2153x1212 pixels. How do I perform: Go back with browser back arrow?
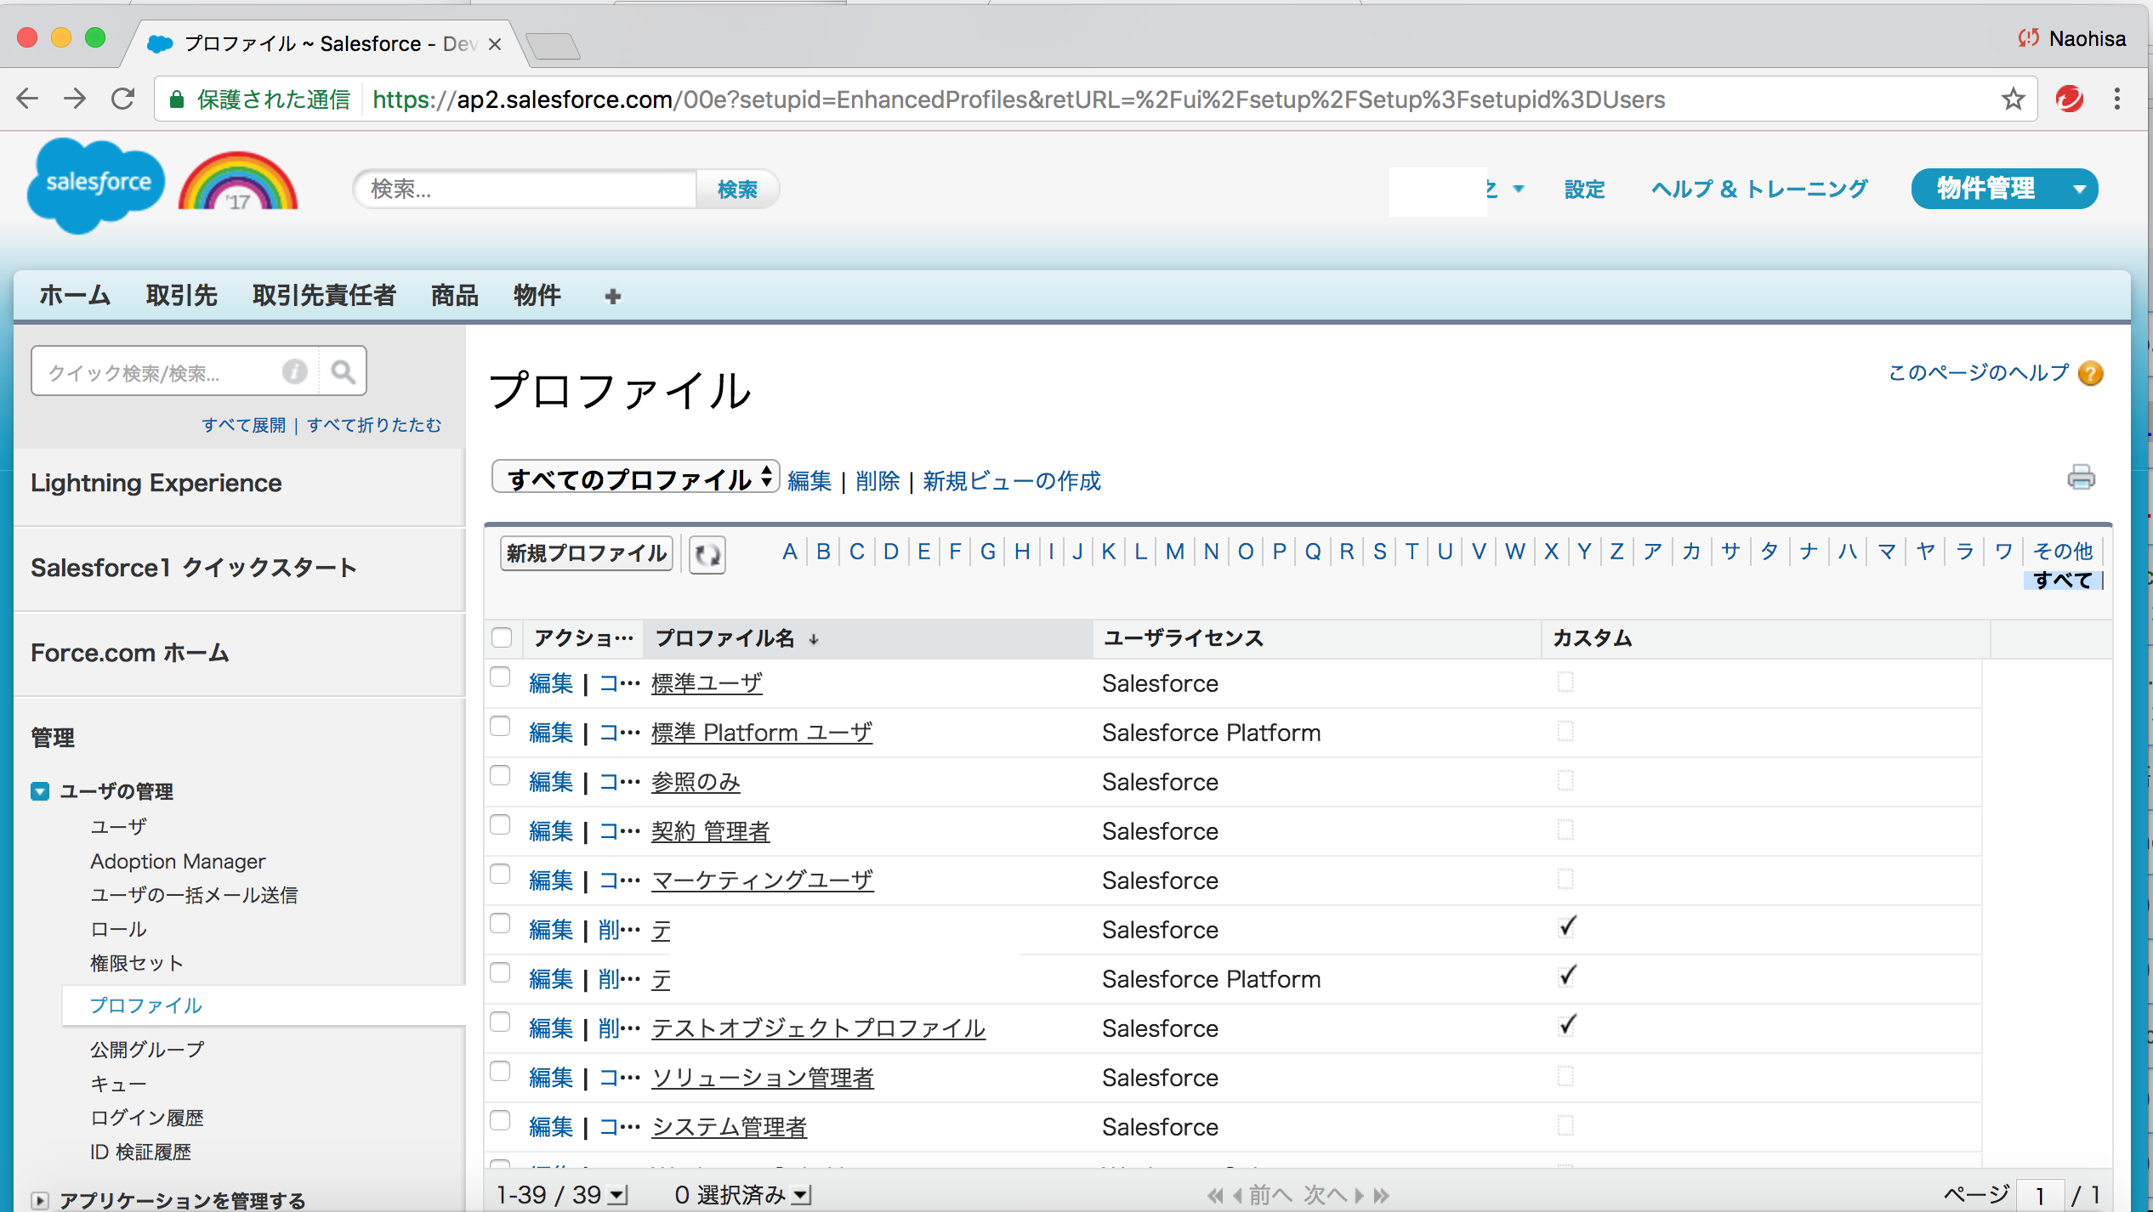tap(27, 99)
